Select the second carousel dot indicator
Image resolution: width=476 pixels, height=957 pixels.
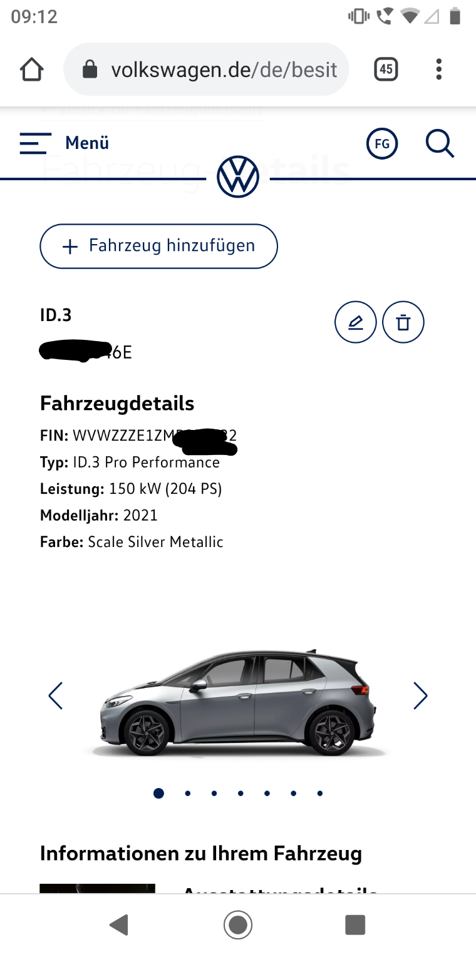(188, 793)
